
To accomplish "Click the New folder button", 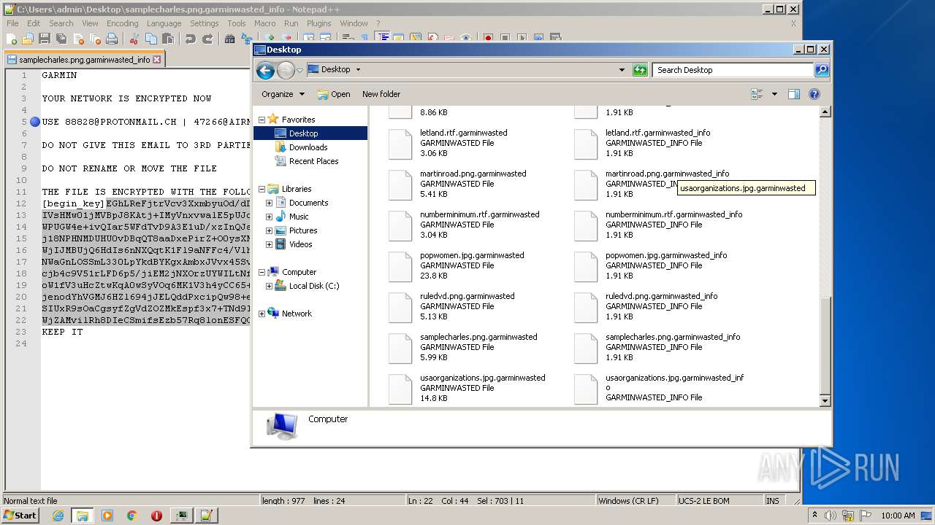I will 381,94.
